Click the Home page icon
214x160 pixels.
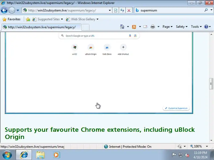[122, 27]
